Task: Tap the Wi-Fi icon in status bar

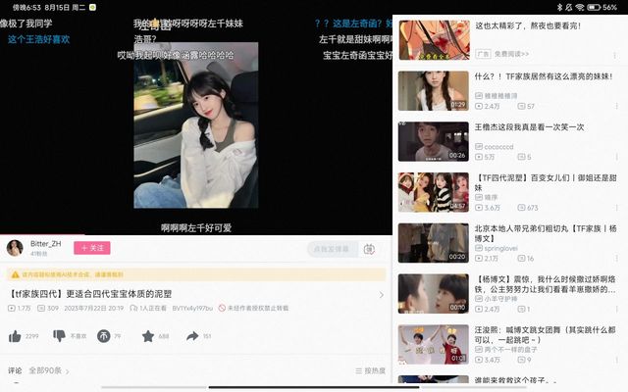Action: point(580,7)
